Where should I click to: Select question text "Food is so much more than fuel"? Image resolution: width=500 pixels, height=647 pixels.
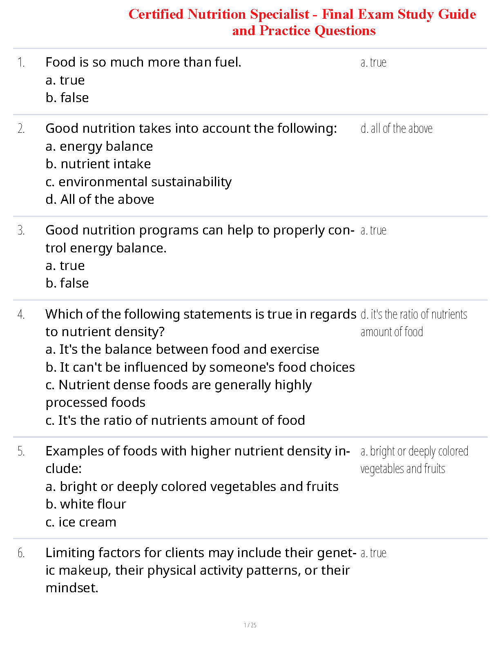coord(143,62)
